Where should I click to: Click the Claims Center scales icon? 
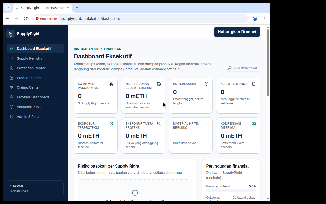click(12, 87)
